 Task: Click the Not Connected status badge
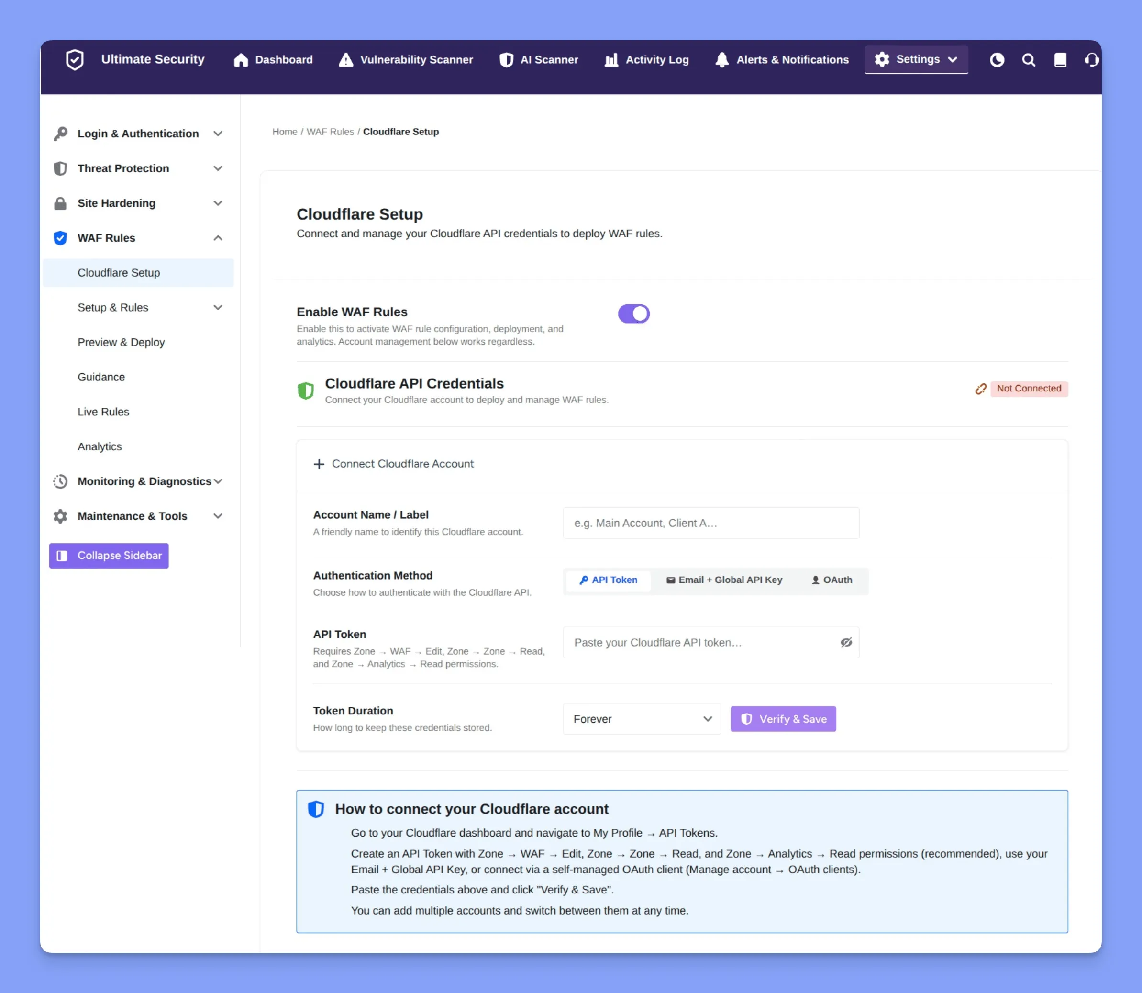(1029, 389)
